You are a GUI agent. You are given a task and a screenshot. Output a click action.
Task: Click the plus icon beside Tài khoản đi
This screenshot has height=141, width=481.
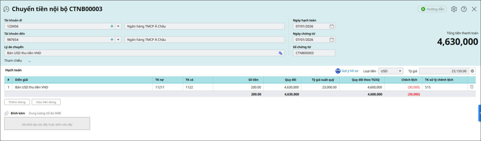point(112,26)
